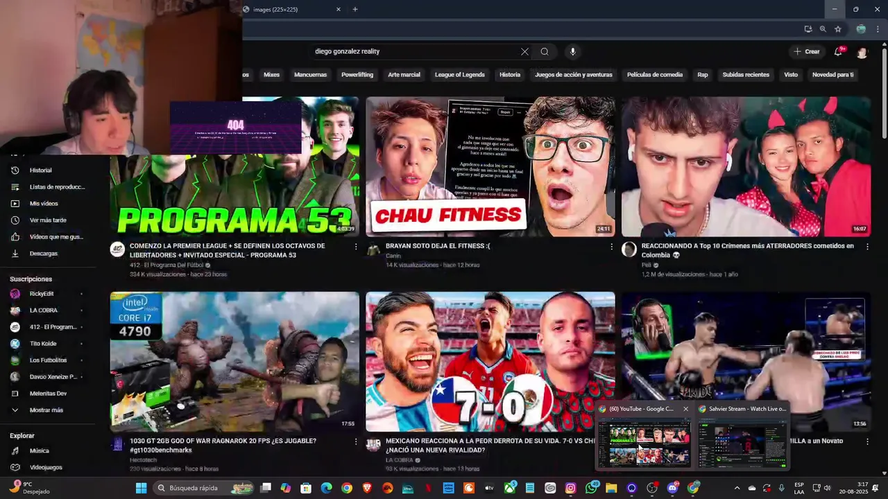Screen dimensions: 888x499
Task: Play the Chile 7-0 Mexico thumbnail
Action: click(x=490, y=361)
